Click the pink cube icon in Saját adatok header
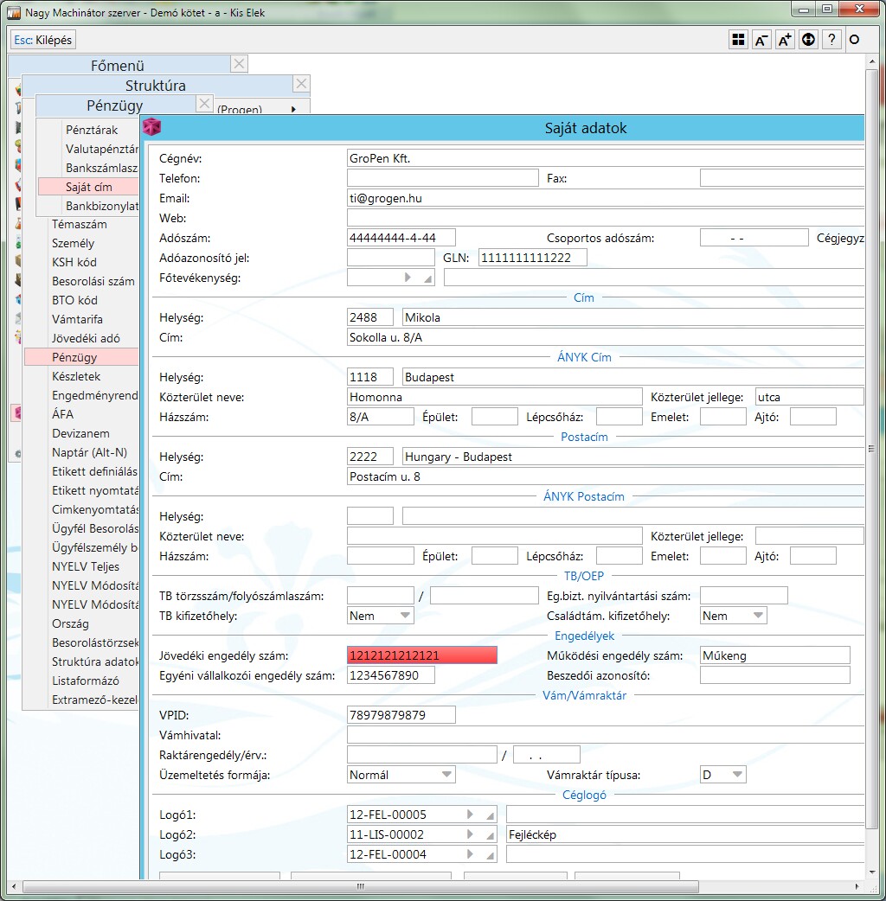The height and width of the screenshot is (901, 886). point(152,127)
